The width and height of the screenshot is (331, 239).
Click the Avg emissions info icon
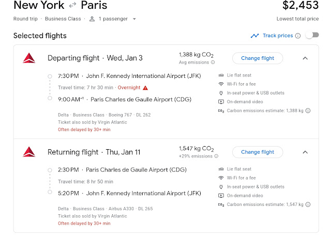click(x=213, y=62)
